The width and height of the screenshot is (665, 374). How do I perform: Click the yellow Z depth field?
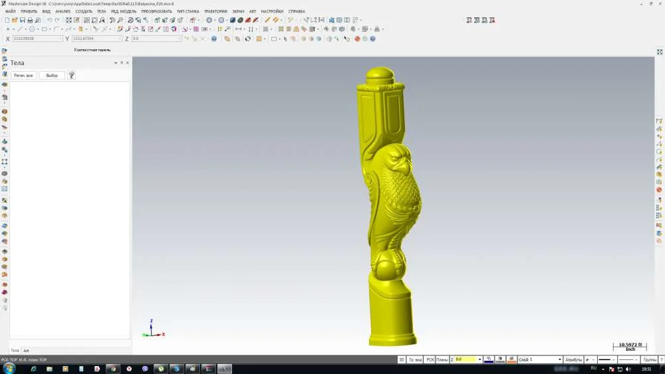coord(465,359)
